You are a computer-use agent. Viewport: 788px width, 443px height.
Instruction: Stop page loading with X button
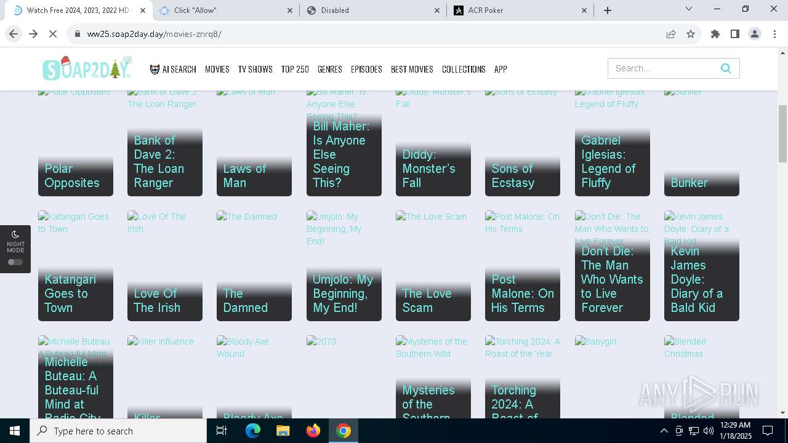(x=53, y=34)
